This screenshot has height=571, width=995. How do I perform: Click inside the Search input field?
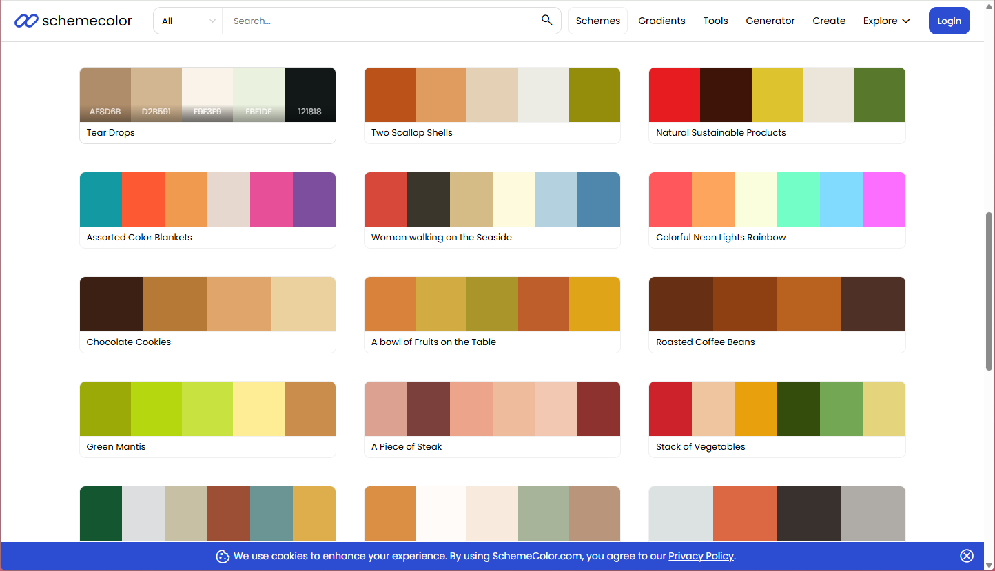[379, 21]
